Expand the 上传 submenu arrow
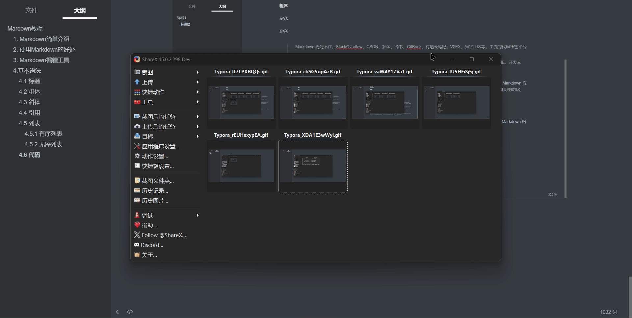The width and height of the screenshot is (632, 318). tap(198, 82)
